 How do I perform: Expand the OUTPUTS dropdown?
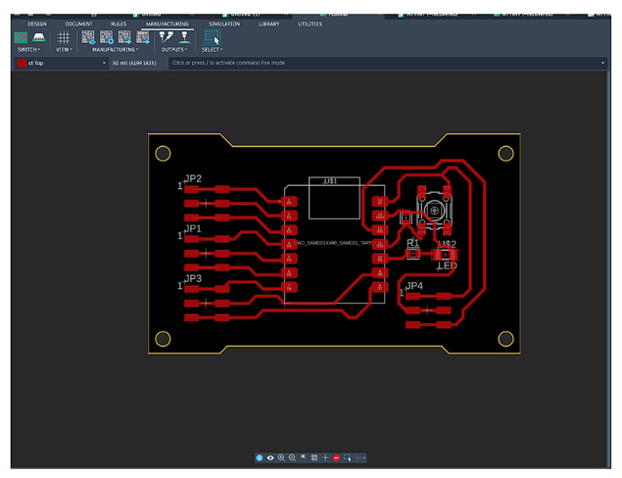click(x=173, y=50)
